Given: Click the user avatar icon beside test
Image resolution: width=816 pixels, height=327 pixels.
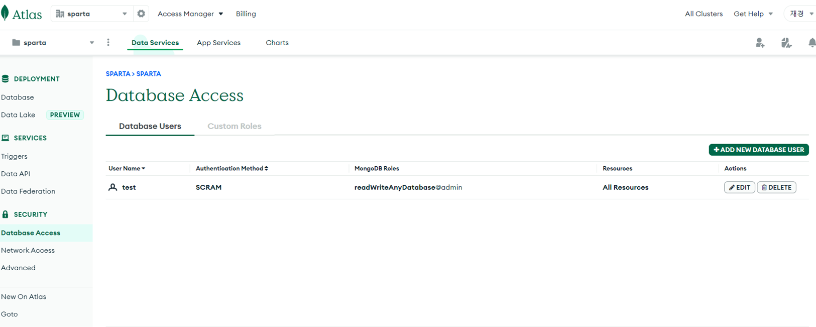Looking at the screenshot, I should pyautogui.click(x=112, y=187).
